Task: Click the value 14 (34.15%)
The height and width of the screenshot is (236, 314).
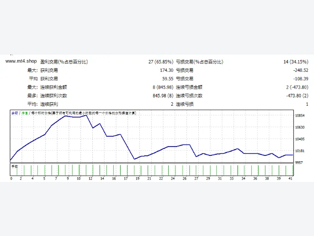Action: pyautogui.click(x=296, y=61)
